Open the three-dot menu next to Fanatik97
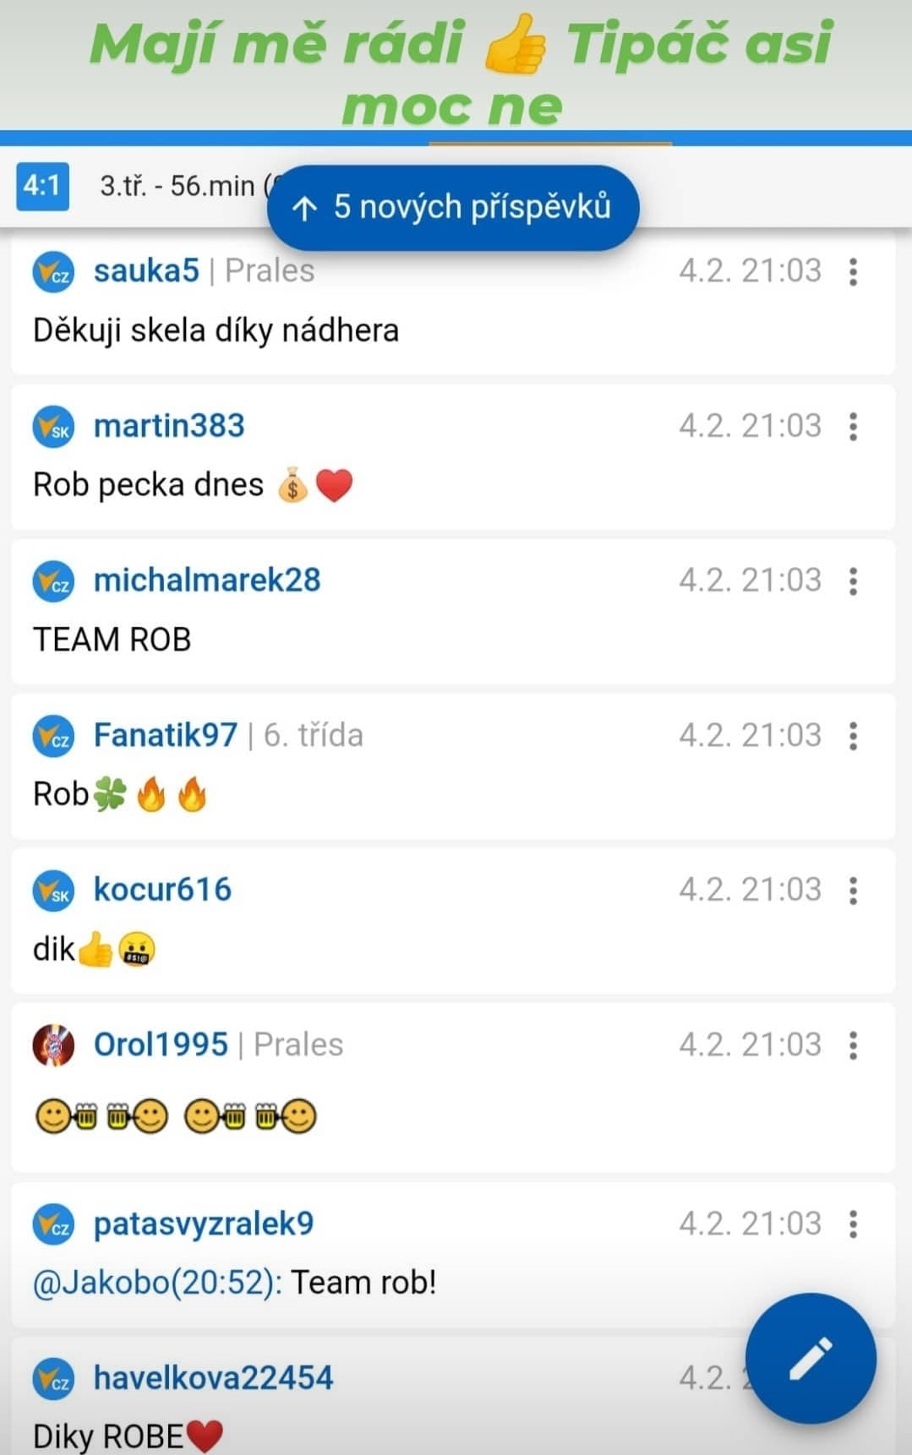Screen dimensions: 912x1455 pyautogui.click(x=854, y=735)
